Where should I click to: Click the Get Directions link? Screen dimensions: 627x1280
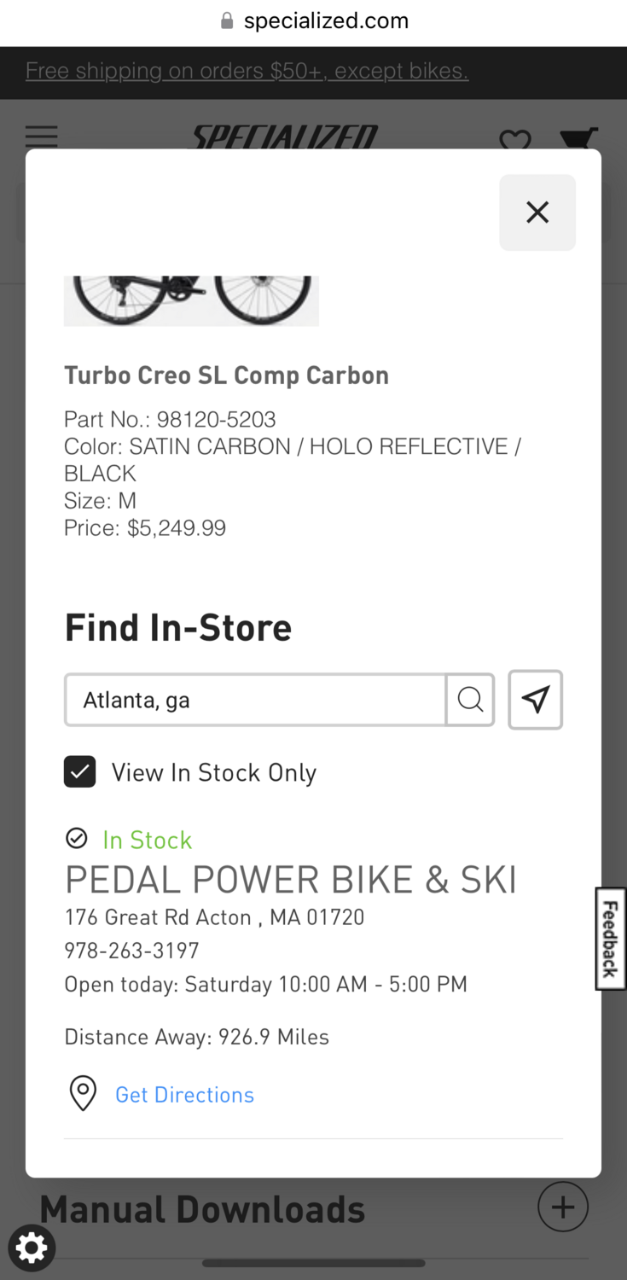pos(184,1095)
